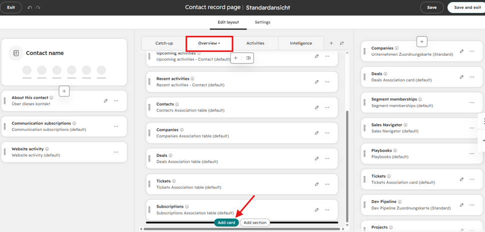Click the Save button
Viewport: 485px width, 232px height.
tap(432, 7)
